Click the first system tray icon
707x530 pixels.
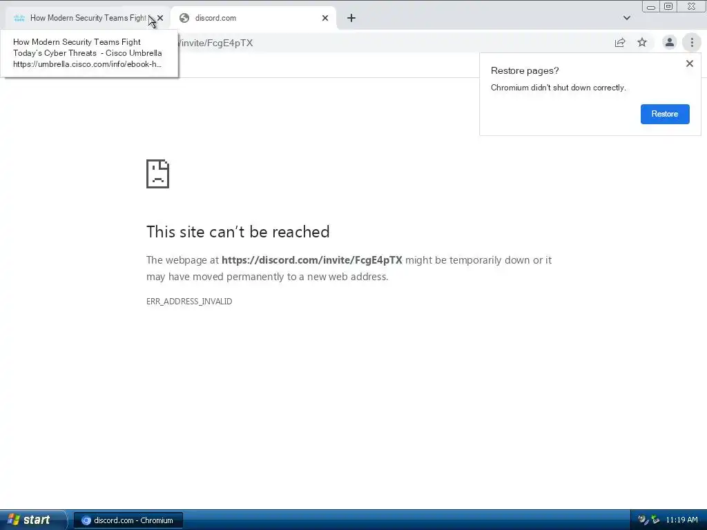click(x=643, y=520)
